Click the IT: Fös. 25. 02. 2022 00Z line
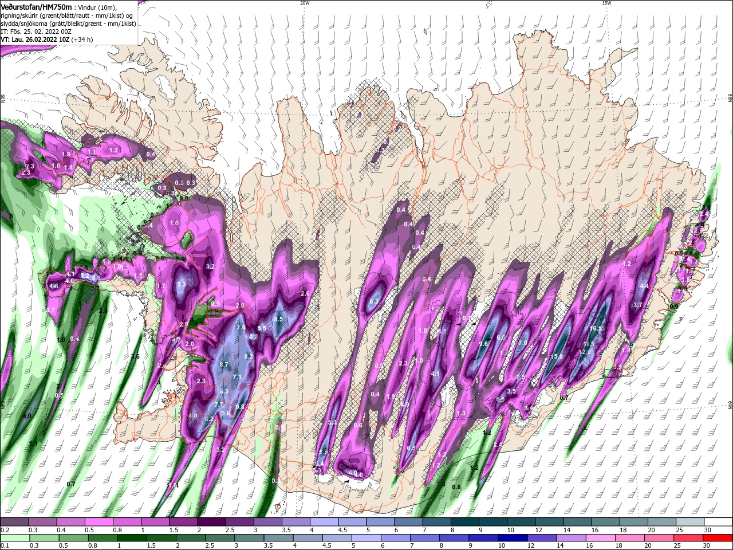 point(36,32)
